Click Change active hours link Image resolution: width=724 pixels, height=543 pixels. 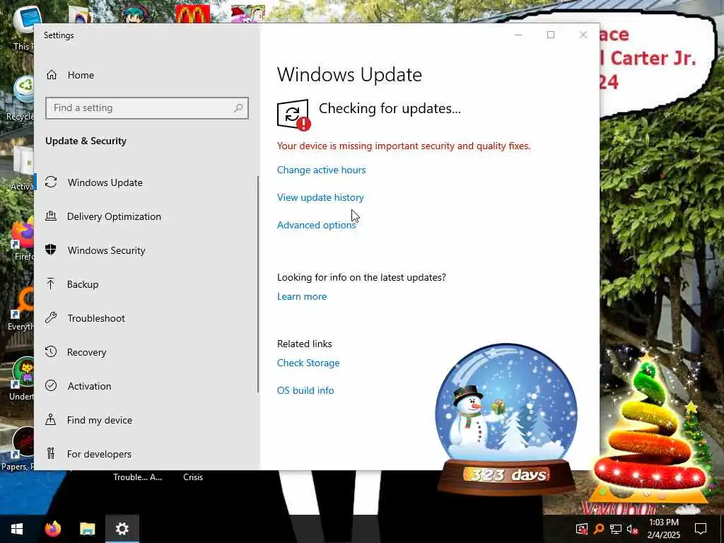click(x=322, y=170)
